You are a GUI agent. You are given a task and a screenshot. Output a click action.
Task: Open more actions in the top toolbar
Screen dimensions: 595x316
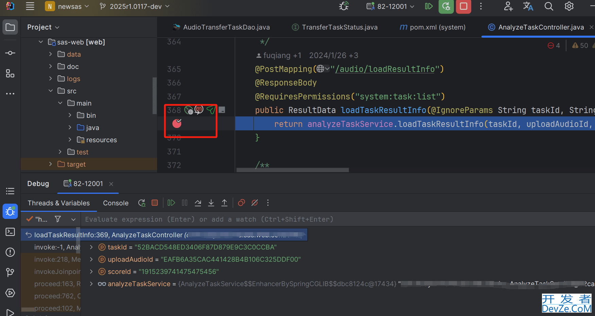(481, 6)
